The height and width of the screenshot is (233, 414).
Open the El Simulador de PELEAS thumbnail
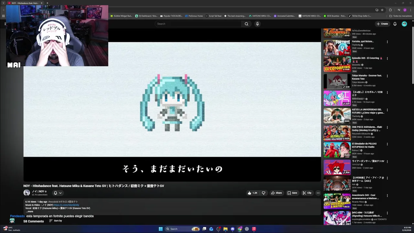click(337, 150)
